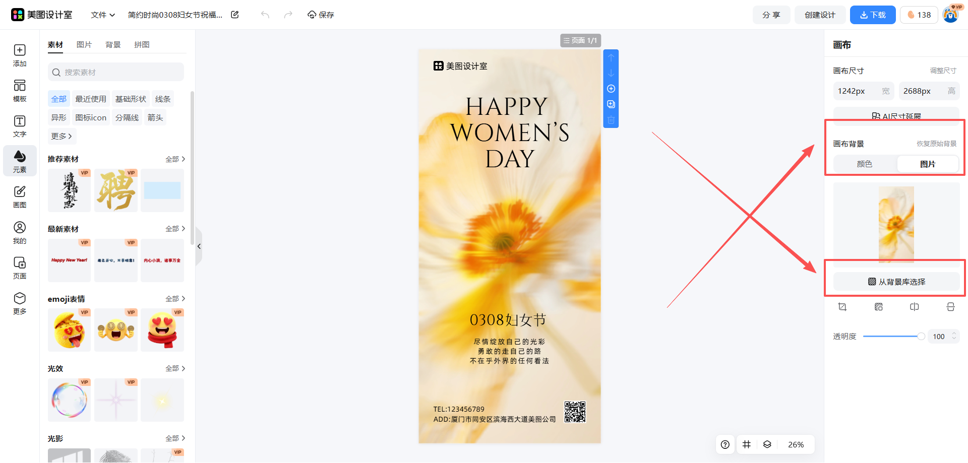The width and height of the screenshot is (968, 463).
Task: Click the 下载 download button
Action: point(872,15)
